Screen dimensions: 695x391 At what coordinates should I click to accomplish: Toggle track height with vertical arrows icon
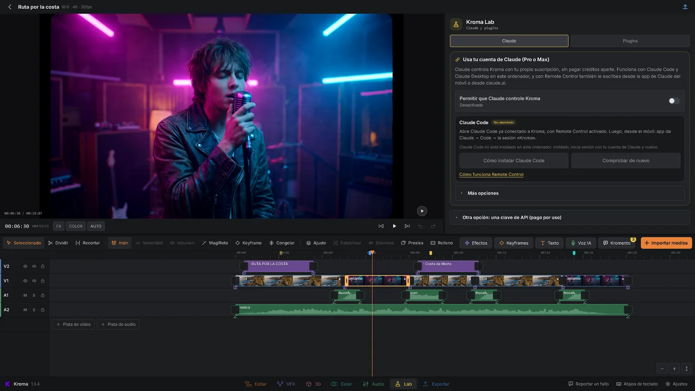point(686,368)
